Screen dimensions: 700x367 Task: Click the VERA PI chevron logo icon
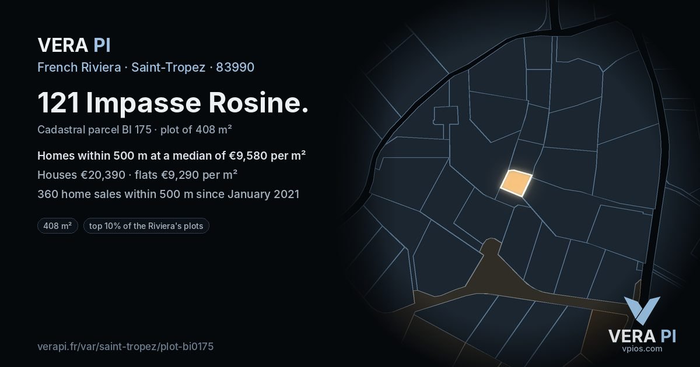(x=642, y=310)
